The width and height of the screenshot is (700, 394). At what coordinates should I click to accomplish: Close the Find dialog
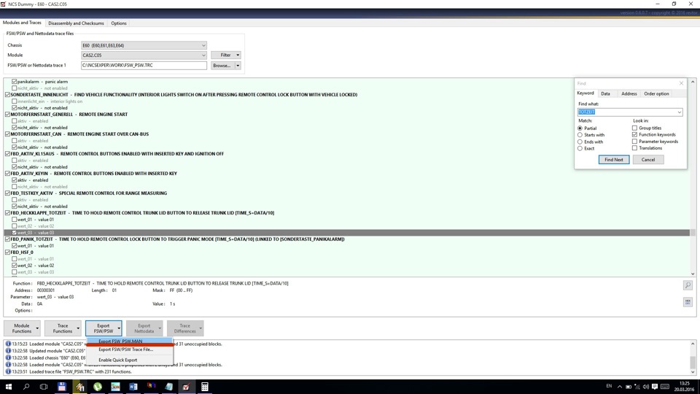click(681, 83)
